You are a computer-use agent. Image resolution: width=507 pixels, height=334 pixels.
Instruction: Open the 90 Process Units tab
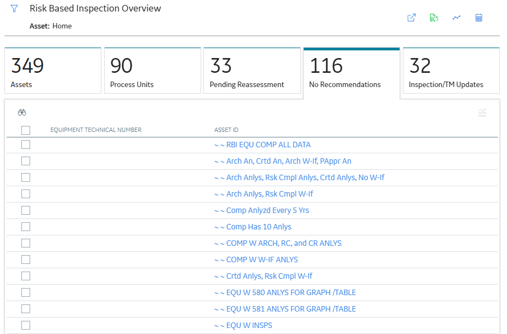pos(152,71)
